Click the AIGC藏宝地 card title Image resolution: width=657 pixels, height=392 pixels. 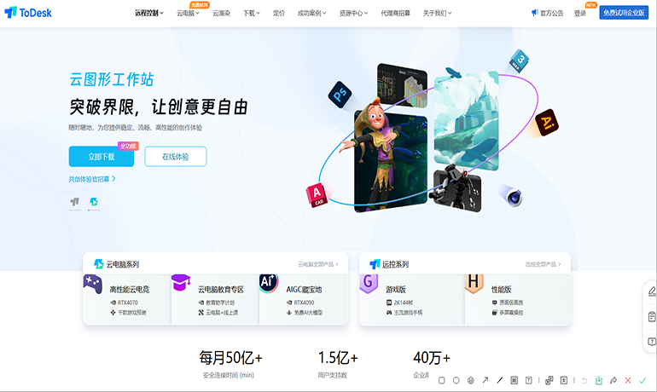[x=305, y=289]
